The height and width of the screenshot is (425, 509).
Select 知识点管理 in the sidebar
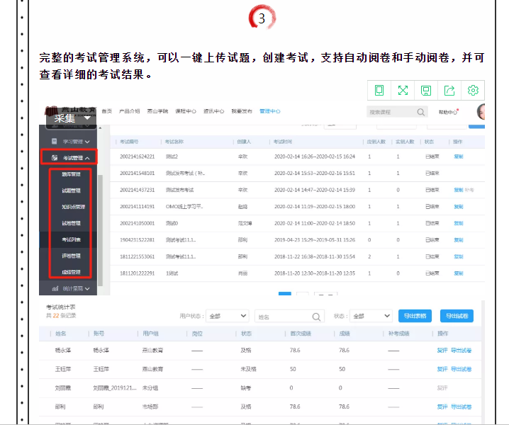[x=73, y=207]
